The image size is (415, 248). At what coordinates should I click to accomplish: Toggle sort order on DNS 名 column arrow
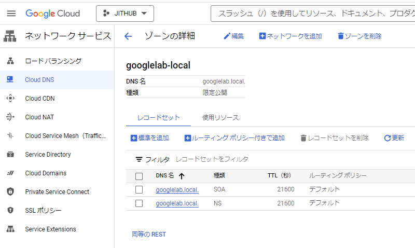pos(182,176)
